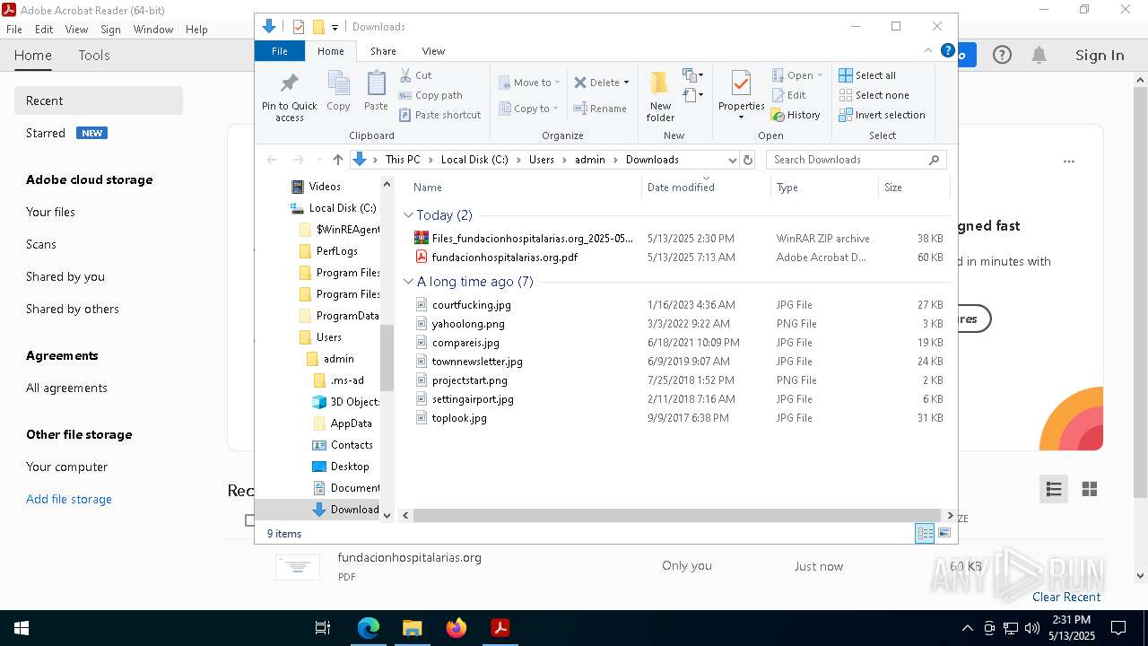Click Acrobat help circle icon
This screenshot has height=646, width=1148.
1002,56
